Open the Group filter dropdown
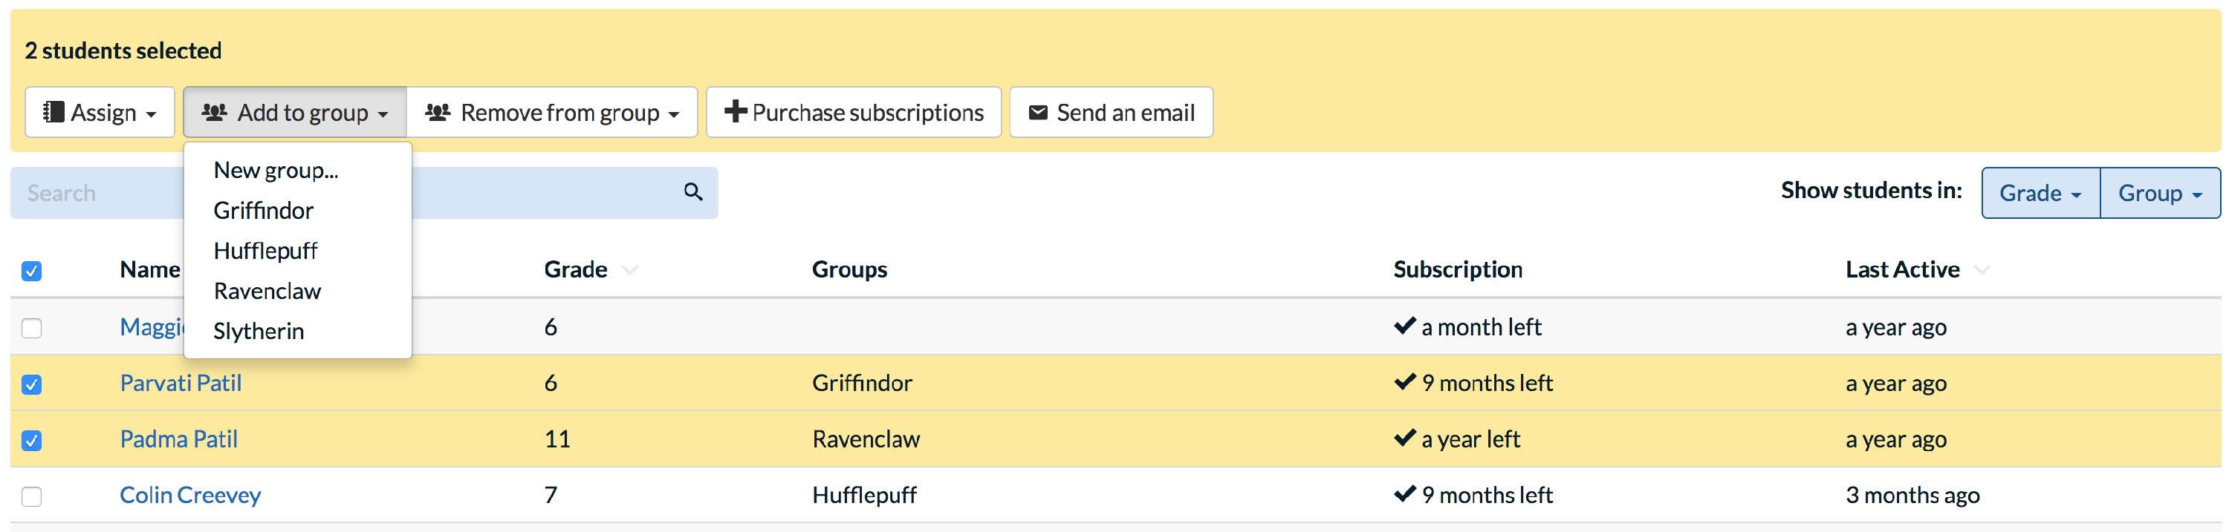Image resolution: width=2229 pixels, height=532 pixels. (x=2159, y=193)
